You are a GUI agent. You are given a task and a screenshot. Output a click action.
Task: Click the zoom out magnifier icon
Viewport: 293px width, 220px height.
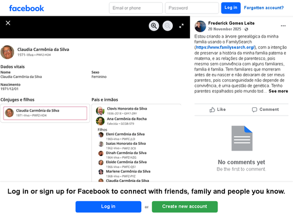click(x=168, y=26)
